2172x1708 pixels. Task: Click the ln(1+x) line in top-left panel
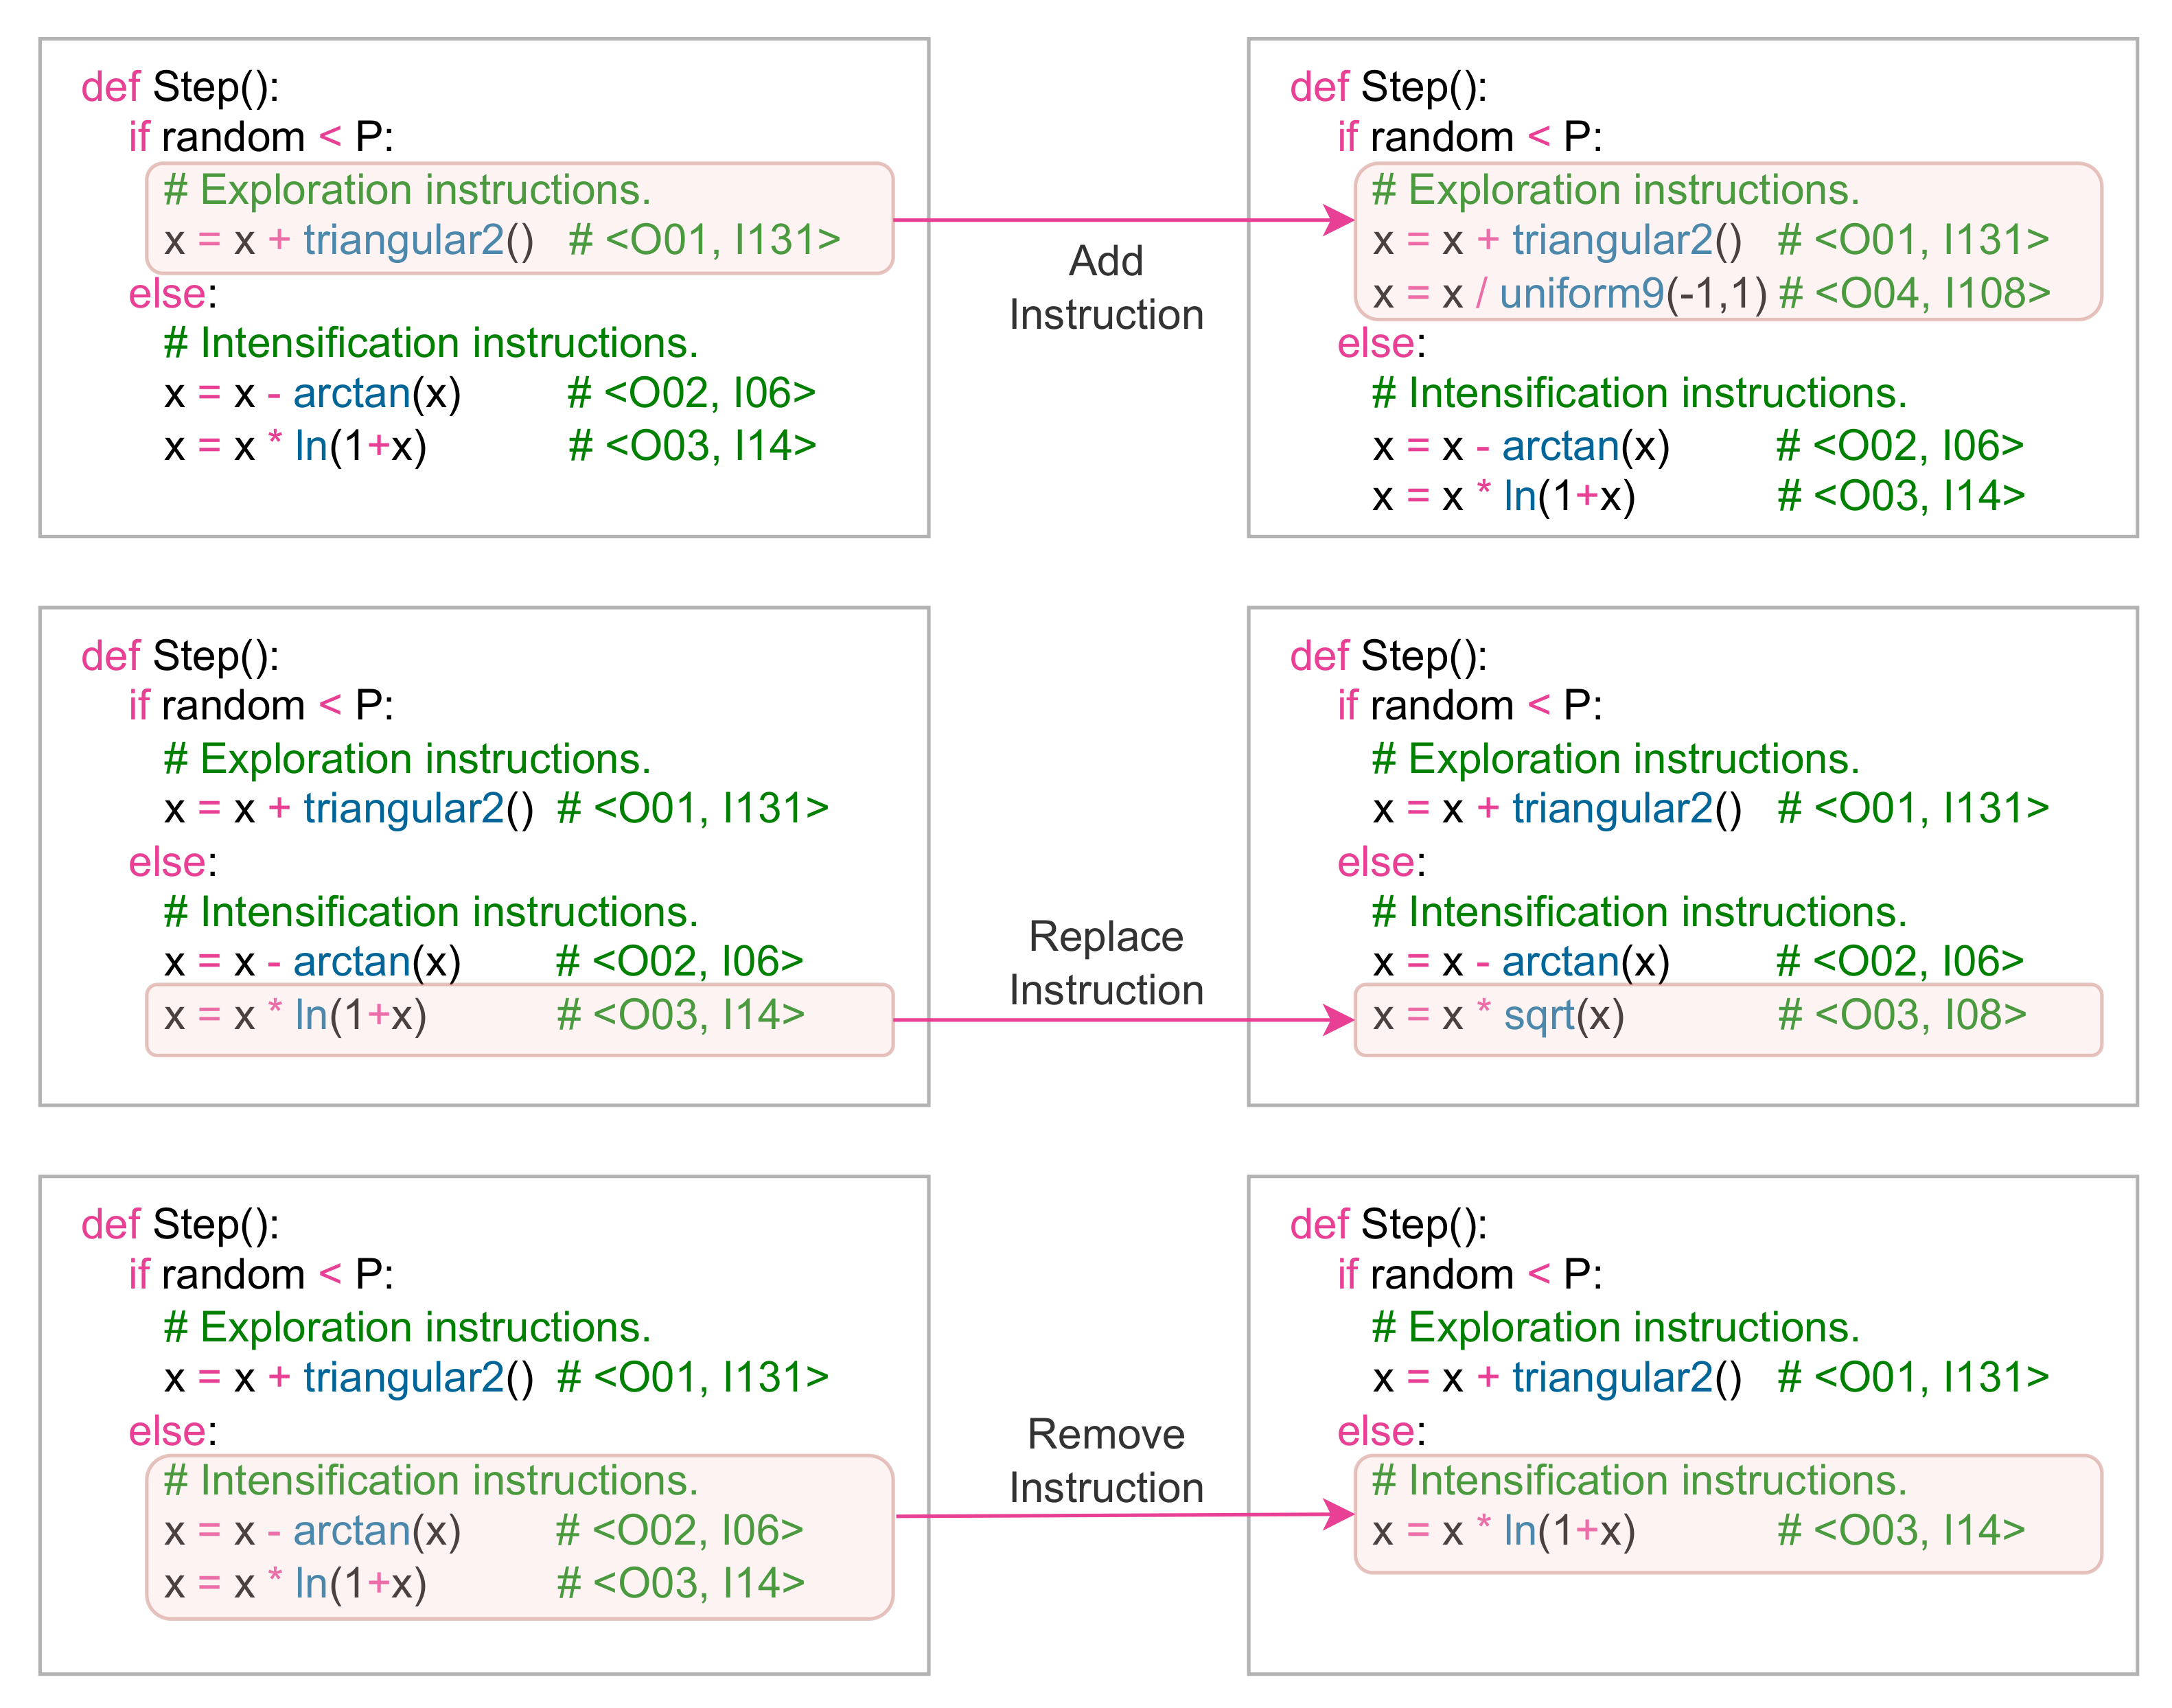click(x=296, y=446)
